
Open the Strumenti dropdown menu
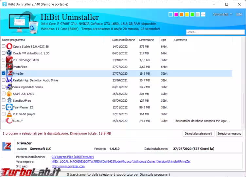[222, 14]
